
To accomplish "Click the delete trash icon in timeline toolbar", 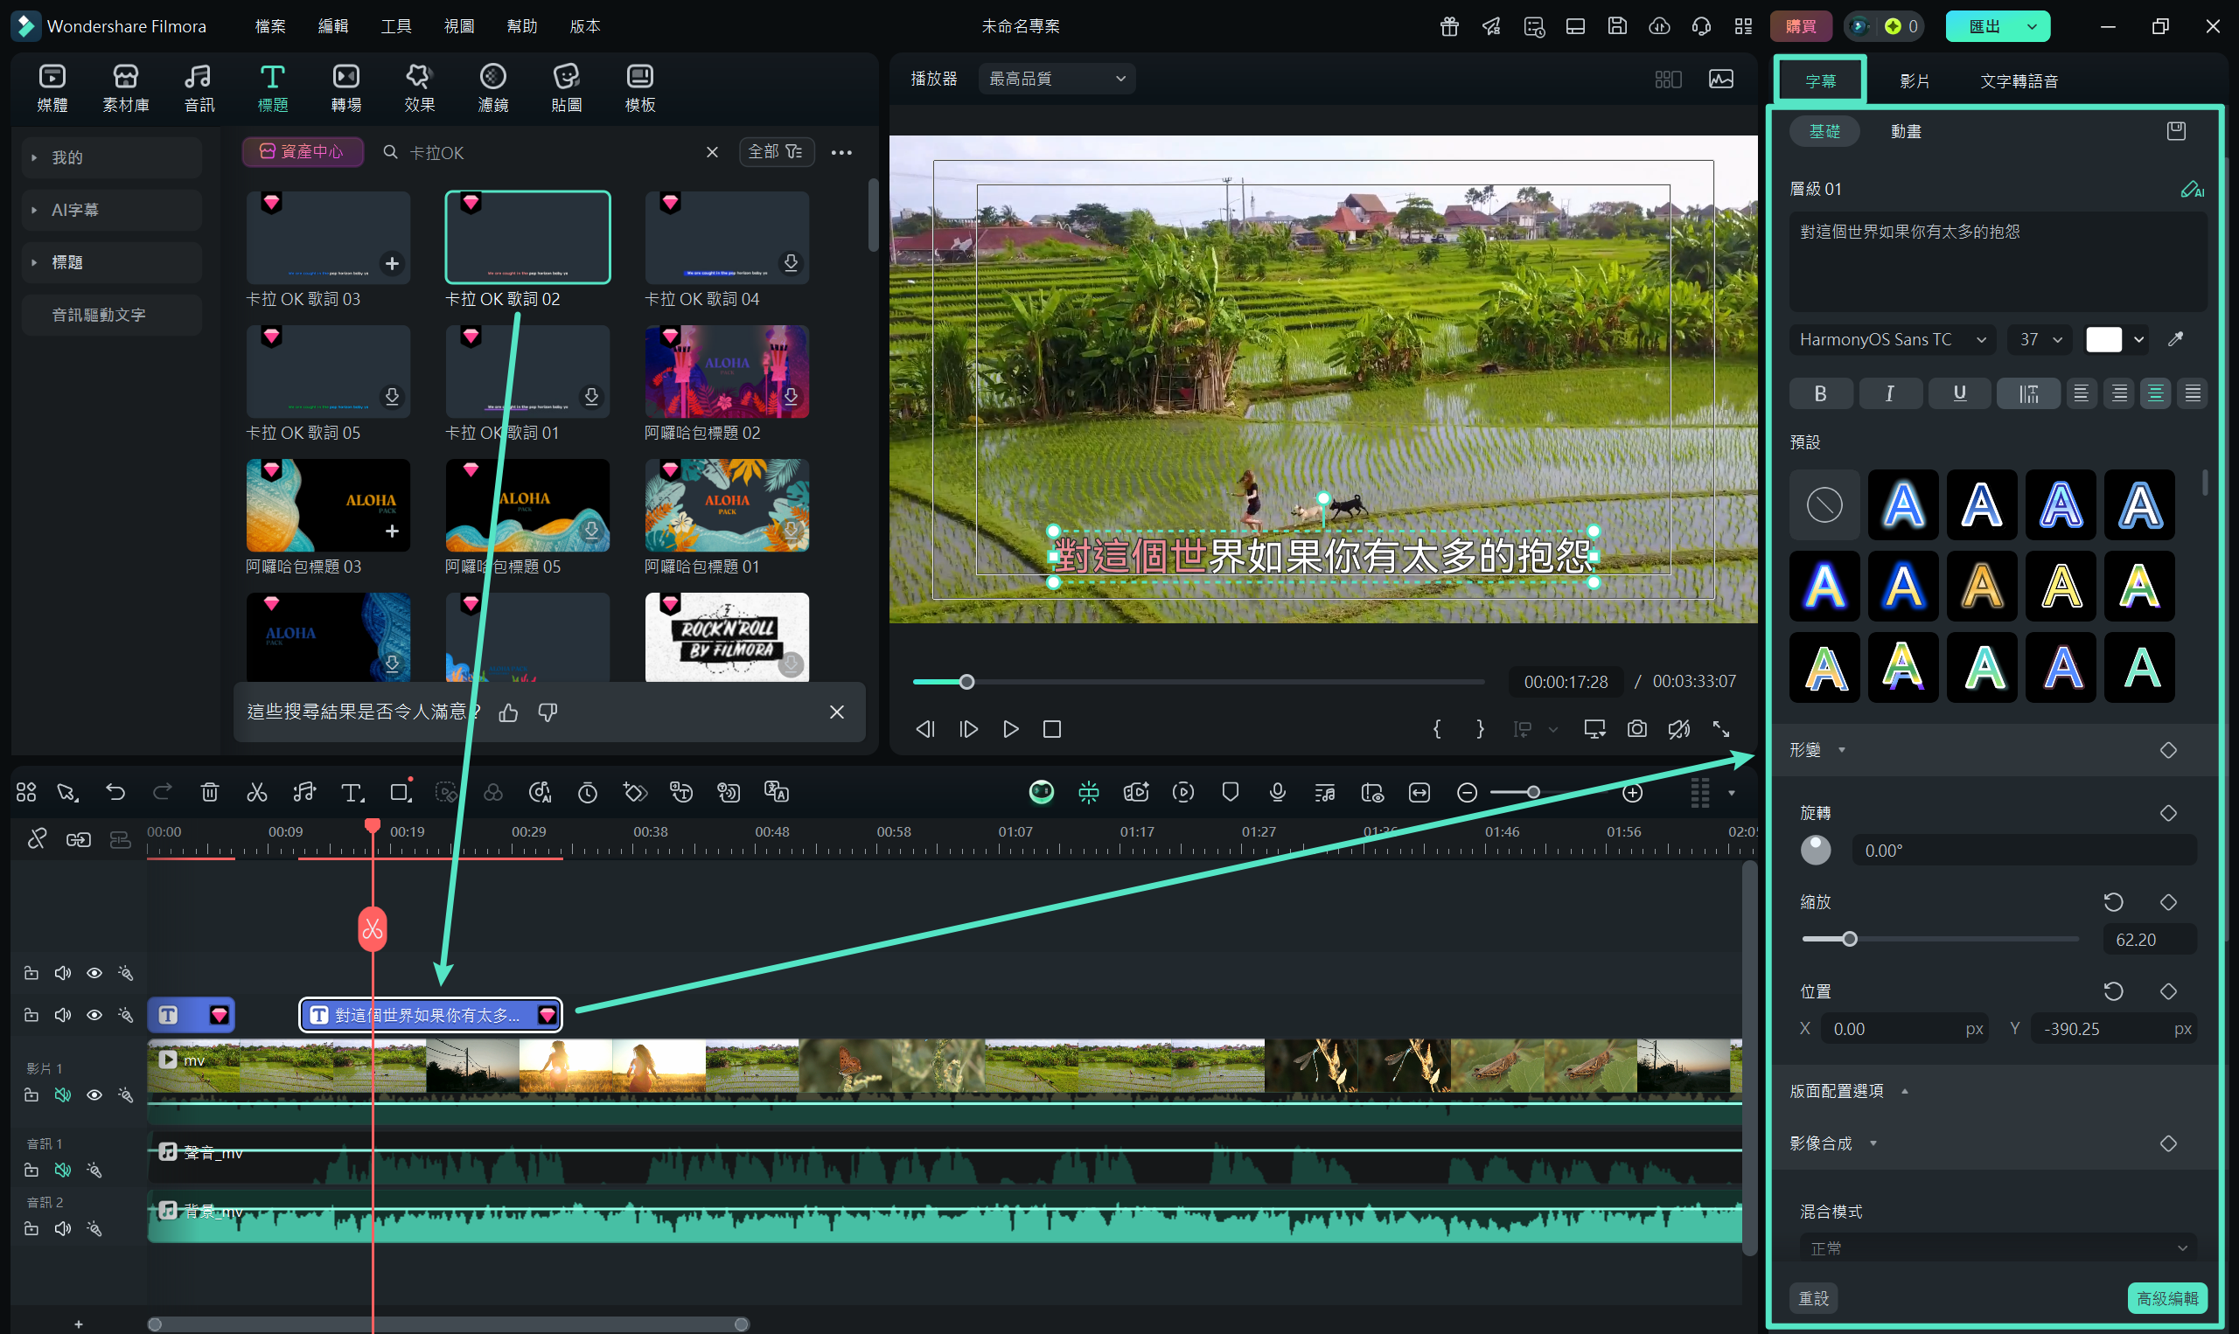I will [x=210, y=792].
